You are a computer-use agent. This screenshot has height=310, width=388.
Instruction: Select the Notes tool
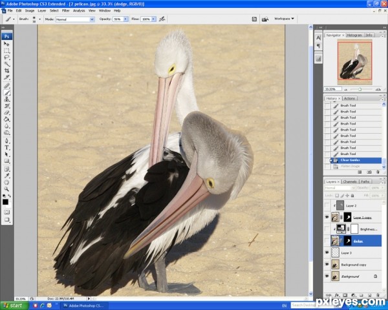6,169
